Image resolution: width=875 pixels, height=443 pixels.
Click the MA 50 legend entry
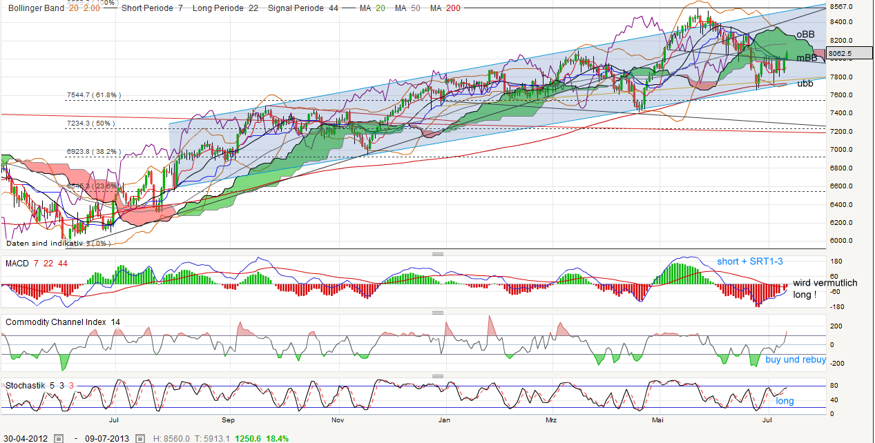coord(407,8)
